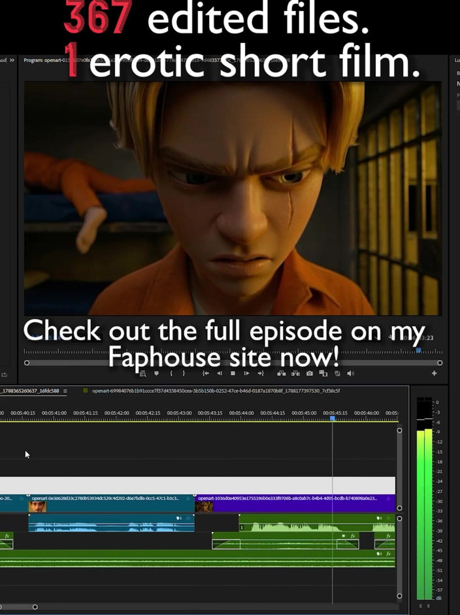Click the bottom handle of audio tracks vertical scrollbar
The image size is (460, 615).
[399, 596]
